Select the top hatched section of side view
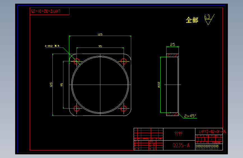 (x=172, y=55)
